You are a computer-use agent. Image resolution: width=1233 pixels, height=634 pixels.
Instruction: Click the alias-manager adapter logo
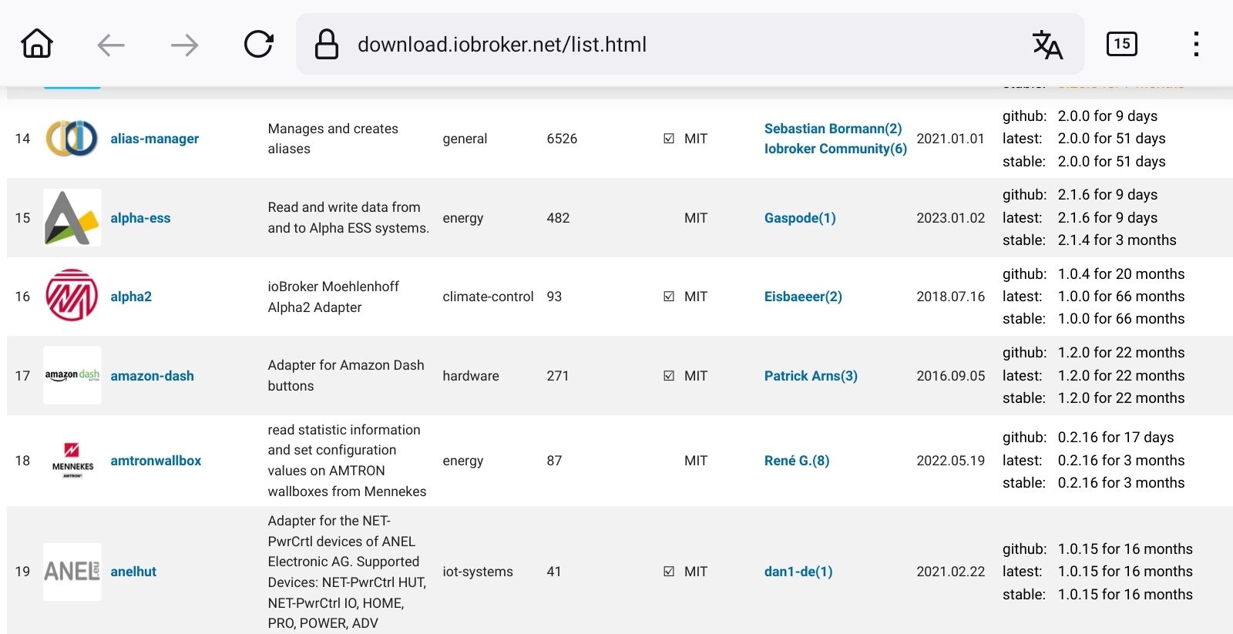(x=72, y=139)
